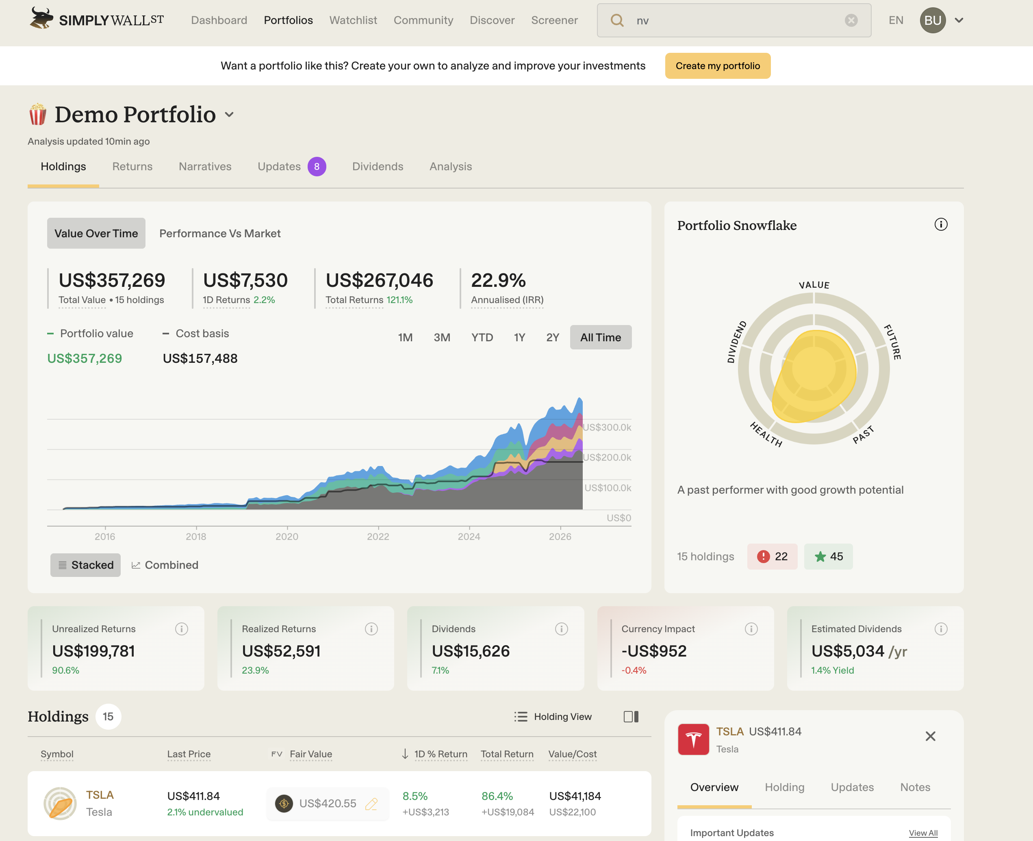Image resolution: width=1033 pixels, height=841 pixels.
Task: Open the EN language selector
Action: click(896, 20)
